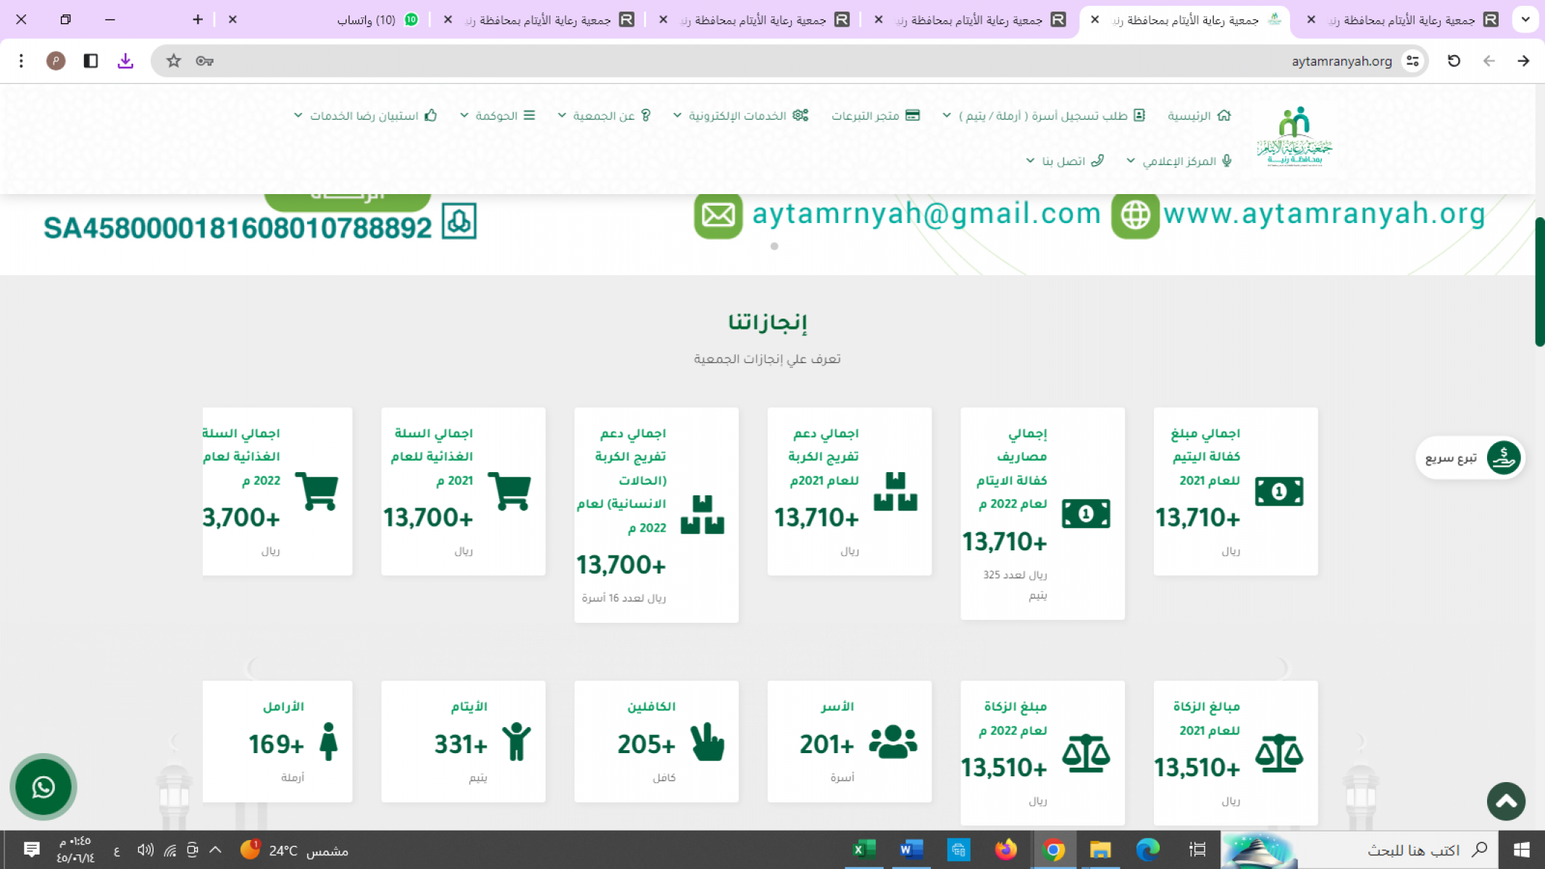The width and height of the screenshot is (1545, 869).
Task: Click the association logo in header
Action: (x=1294, y=138)
